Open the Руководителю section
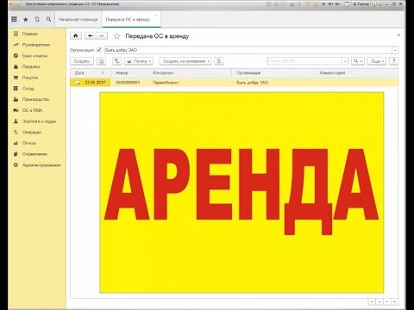 pos(36,45)
